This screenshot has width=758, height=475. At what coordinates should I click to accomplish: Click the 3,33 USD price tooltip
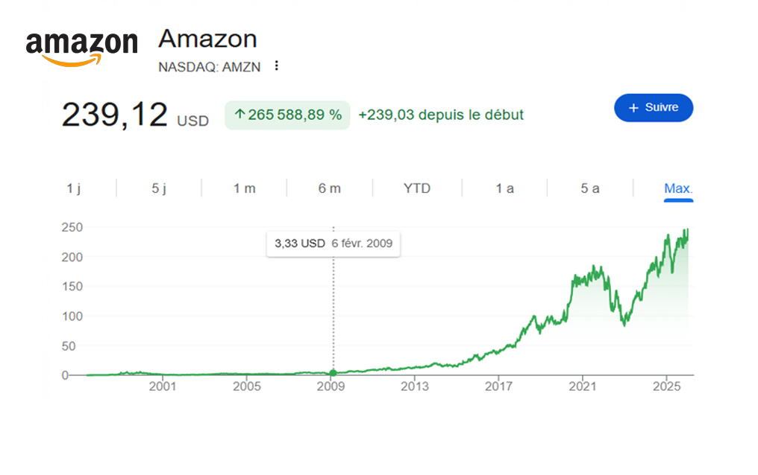pos(333,243)
